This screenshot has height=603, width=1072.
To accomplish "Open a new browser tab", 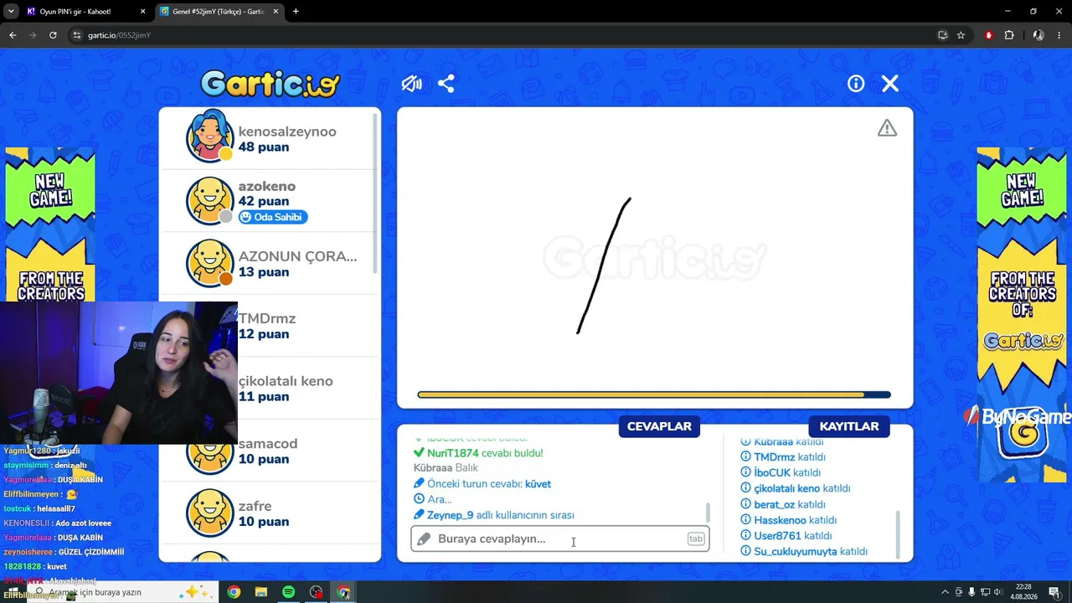I will tap(296, 12).
